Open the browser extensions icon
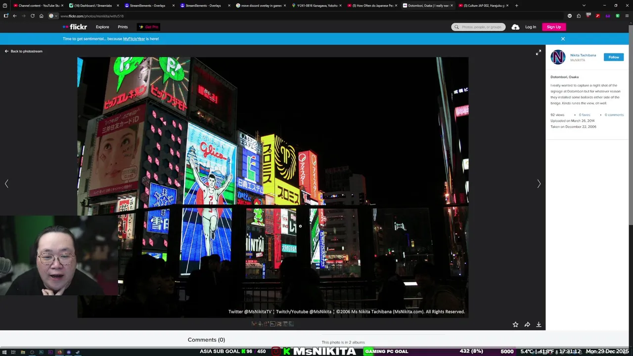This screenshot has height=356, width=633. coord(579,16)
